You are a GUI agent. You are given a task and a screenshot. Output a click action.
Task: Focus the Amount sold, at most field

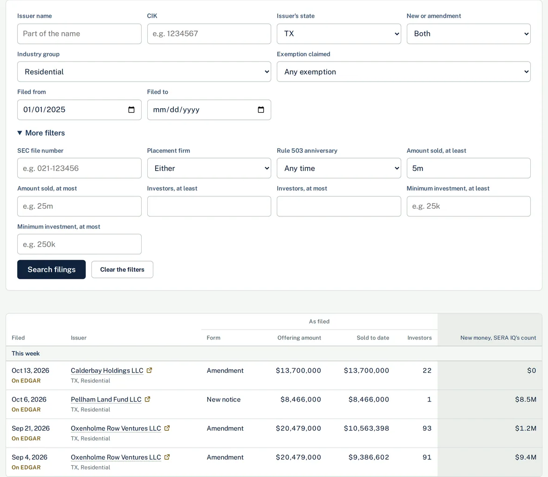tap(79, 206)
